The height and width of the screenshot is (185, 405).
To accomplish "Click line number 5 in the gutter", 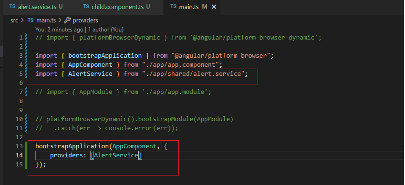I will tap(21, 74).
